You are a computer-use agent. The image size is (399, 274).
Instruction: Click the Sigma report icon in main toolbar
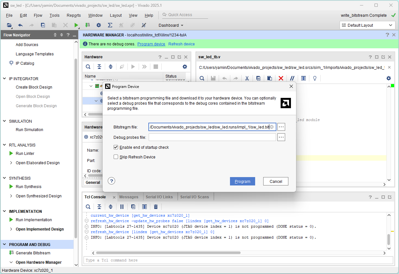tap(110, 25)
